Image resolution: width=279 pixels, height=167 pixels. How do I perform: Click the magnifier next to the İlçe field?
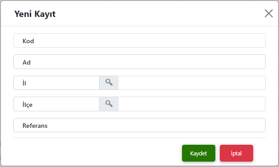click(109, 104)
